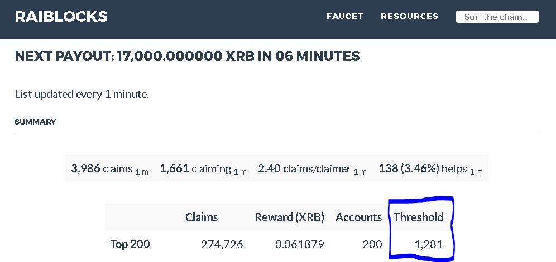Click the 1,661 claiming statistic
The height and width of the screenshot is (262, 556).
click(203, 169)
